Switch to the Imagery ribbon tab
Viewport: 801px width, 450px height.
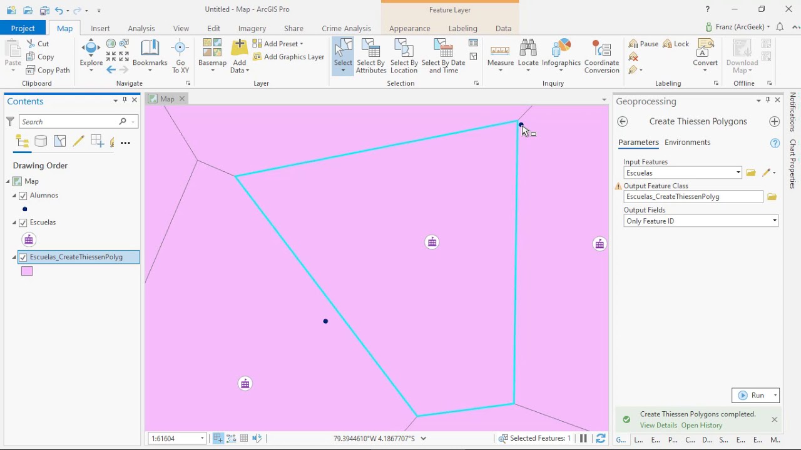point(252,29)
